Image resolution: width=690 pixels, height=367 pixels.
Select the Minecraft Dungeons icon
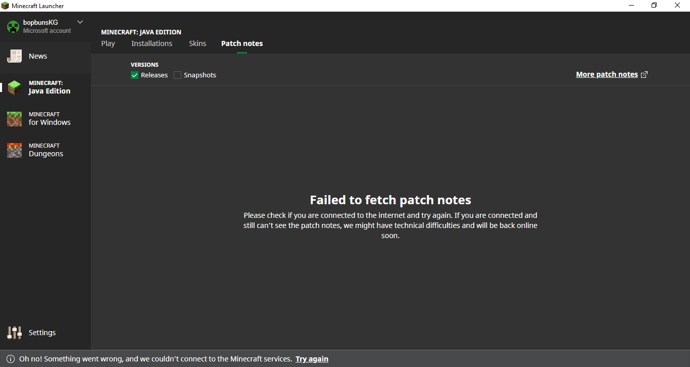(15, 150)
